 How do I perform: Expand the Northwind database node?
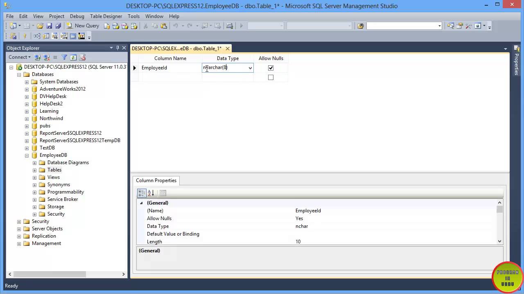coord(27,118)
